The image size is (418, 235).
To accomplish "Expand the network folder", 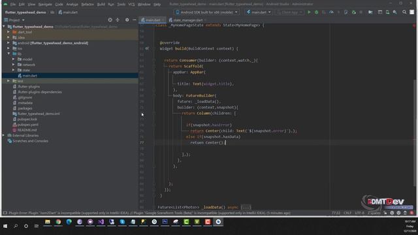I will tap(13, 65).
